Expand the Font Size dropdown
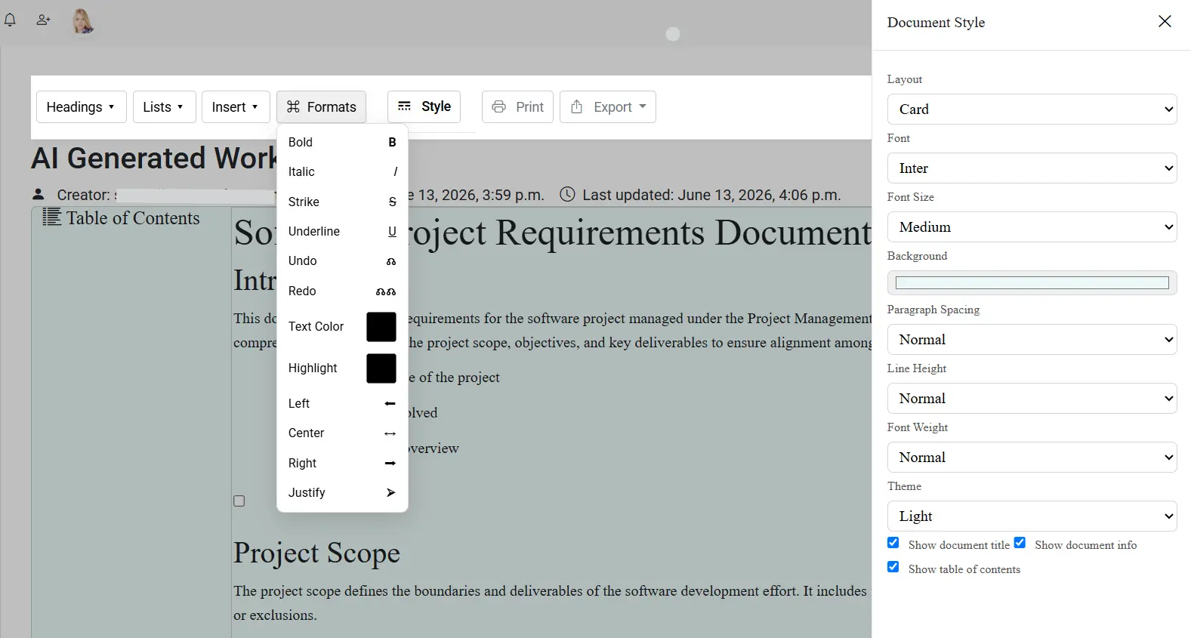Viewport: 1191px width, 638px height. click(1032, 227)
